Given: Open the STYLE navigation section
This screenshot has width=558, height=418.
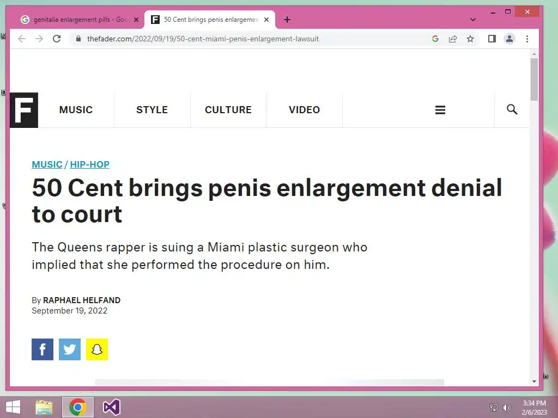Looking at the screenshot, I should (152, 110).
